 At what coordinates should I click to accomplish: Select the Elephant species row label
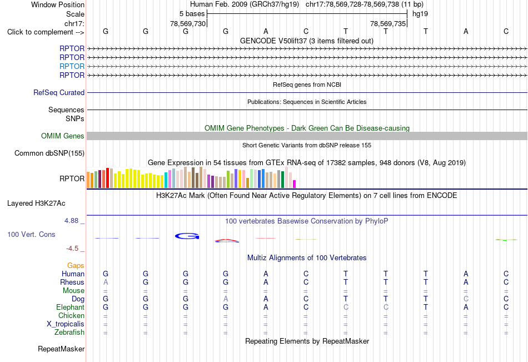(x=70, y=307)
